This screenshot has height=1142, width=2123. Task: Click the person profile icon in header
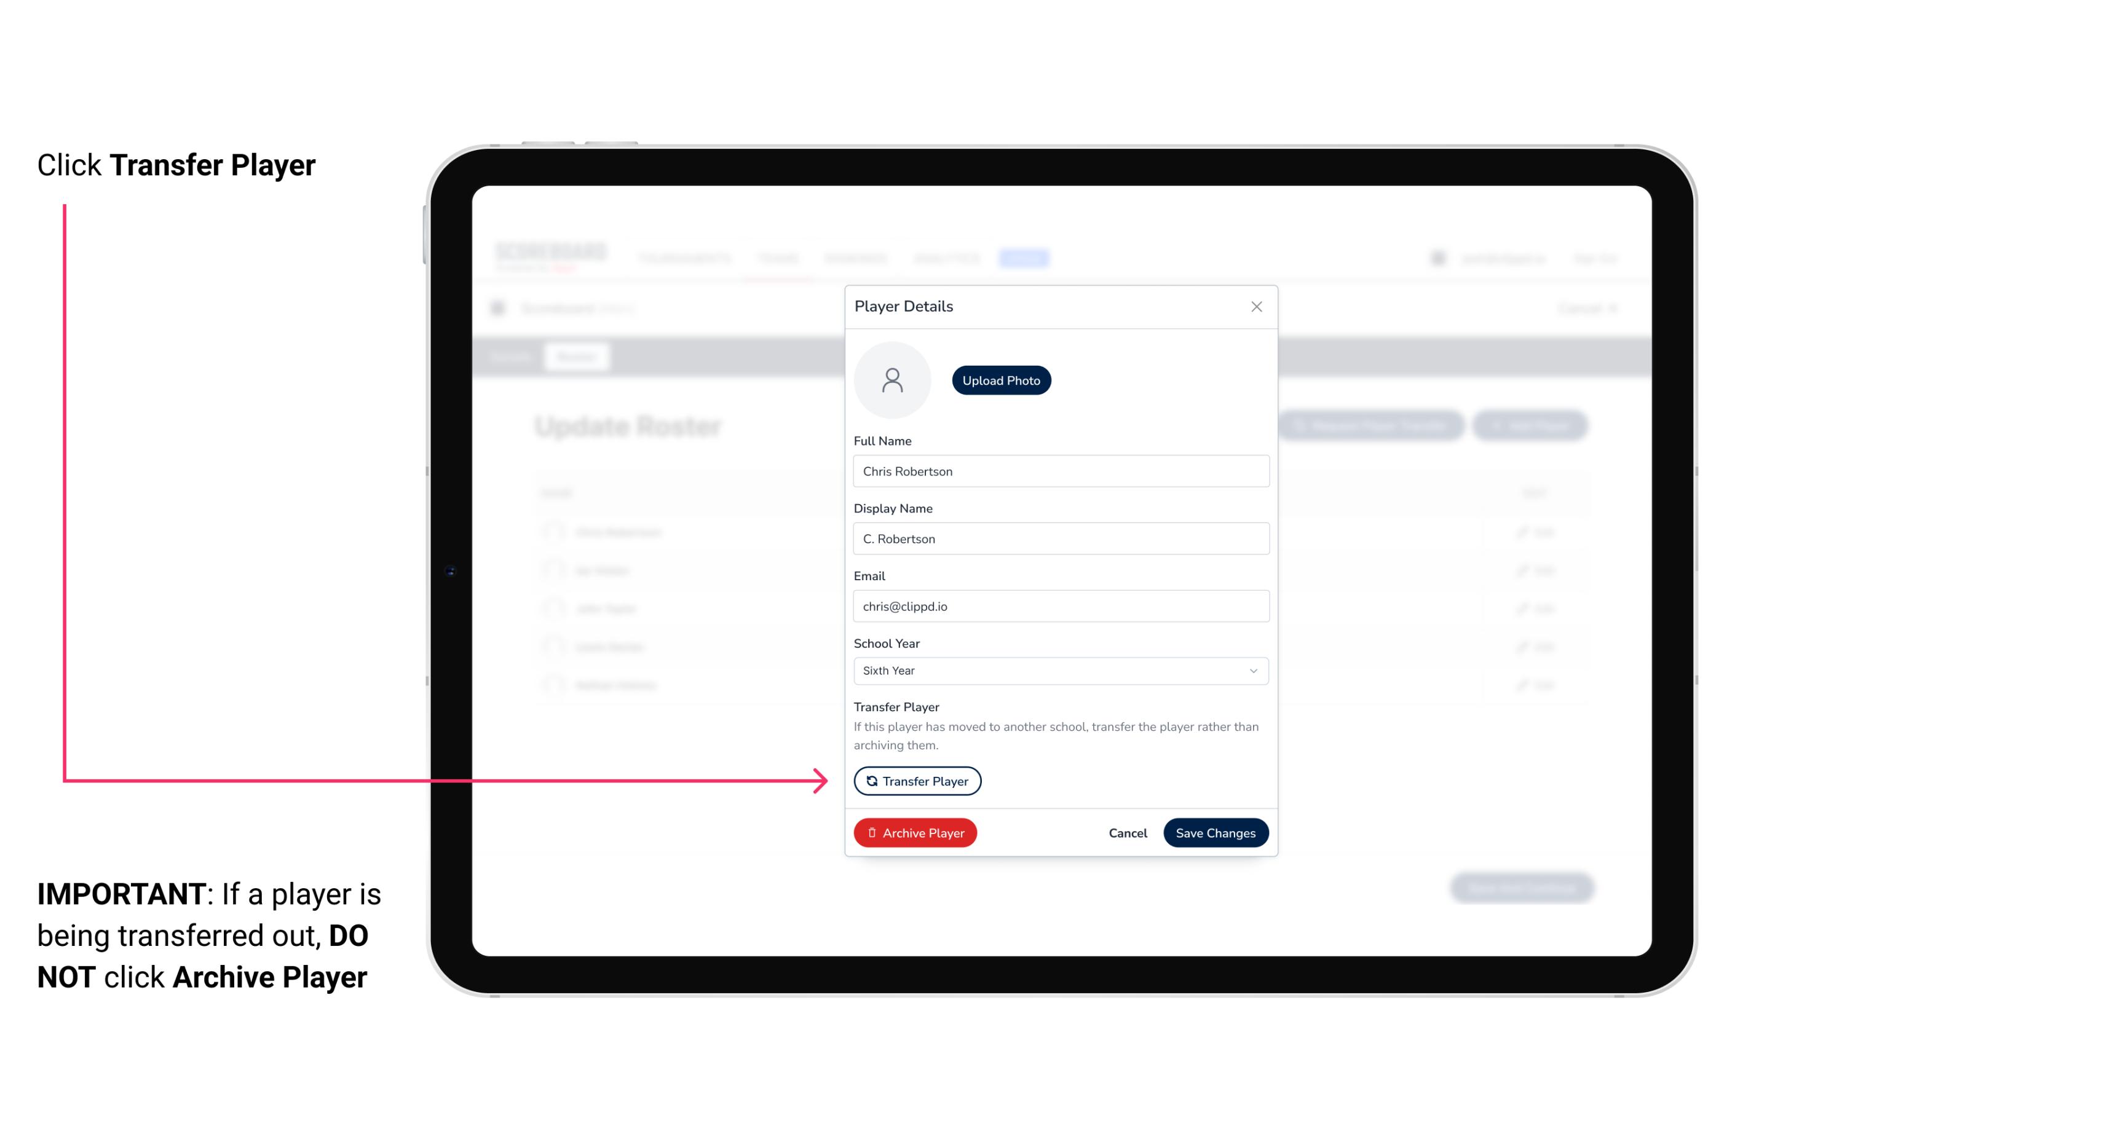tap(1438, 259)
